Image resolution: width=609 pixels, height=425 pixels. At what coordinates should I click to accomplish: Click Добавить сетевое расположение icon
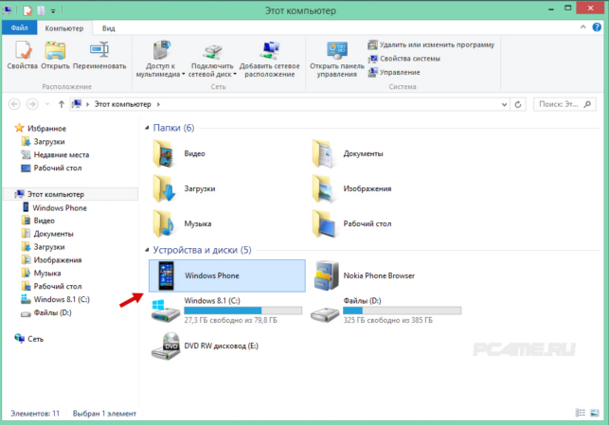click(x=270, y=50)
